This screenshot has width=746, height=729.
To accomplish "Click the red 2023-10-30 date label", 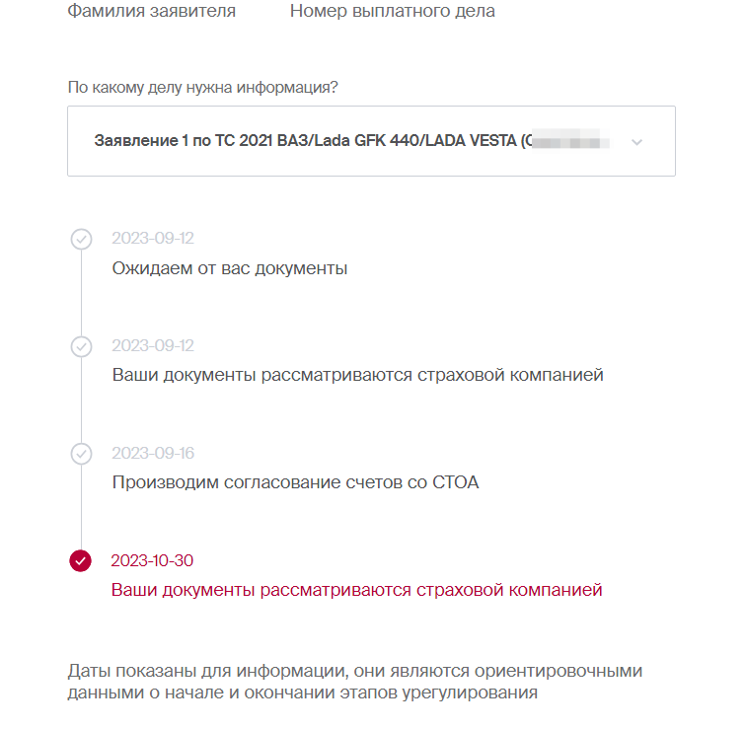I will [152, 560].
